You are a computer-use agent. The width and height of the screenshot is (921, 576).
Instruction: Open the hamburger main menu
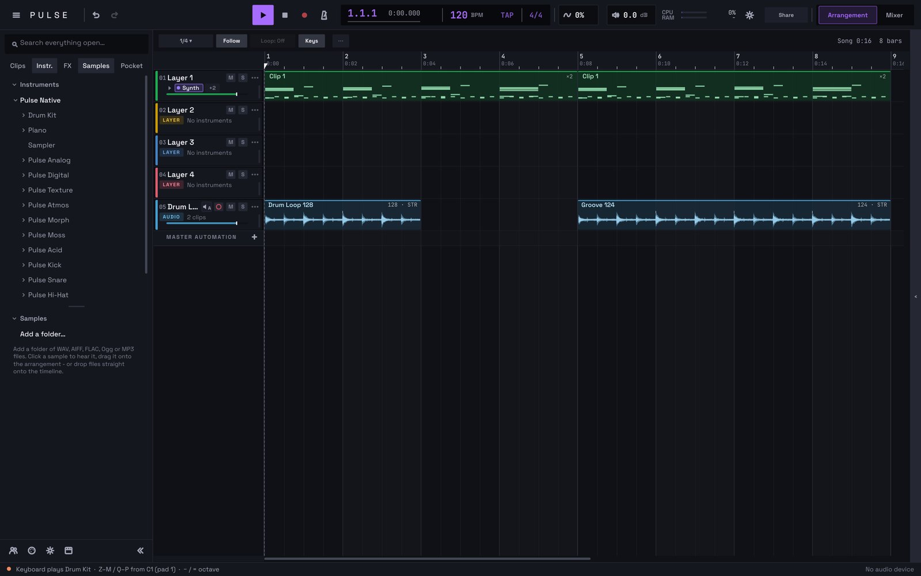[16, 15]
